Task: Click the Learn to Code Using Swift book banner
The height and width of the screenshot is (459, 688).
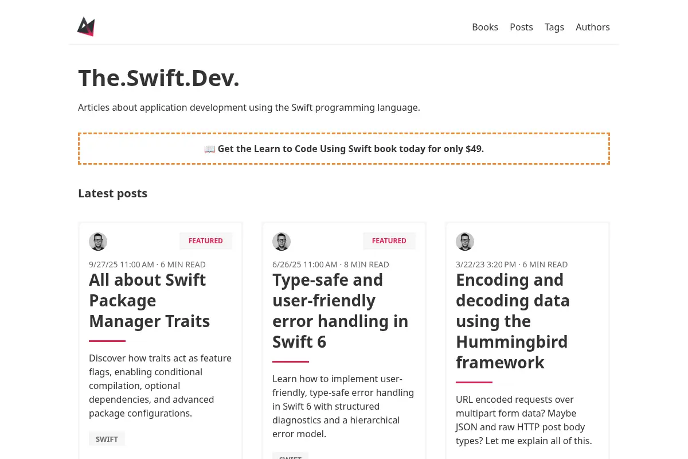Action: (x=344, y=149)
